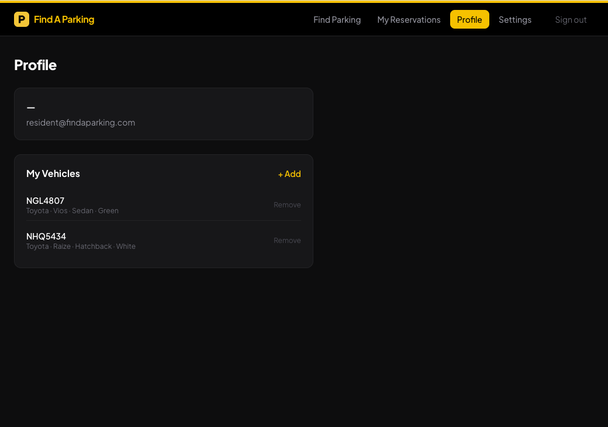The width and height of the screenshot is (608, 427).
Task: Click the dash name placeholder above email
Action: click(30, 107)
